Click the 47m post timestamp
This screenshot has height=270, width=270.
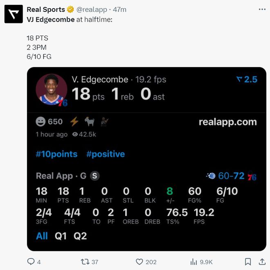(120, 9)
